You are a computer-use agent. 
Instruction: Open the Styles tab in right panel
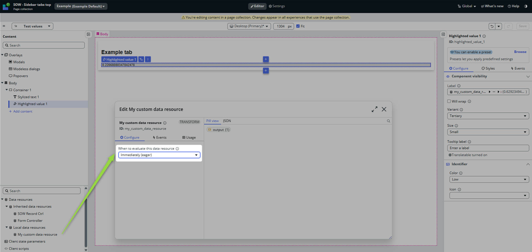pyautogui.click(x=488, y=68)
